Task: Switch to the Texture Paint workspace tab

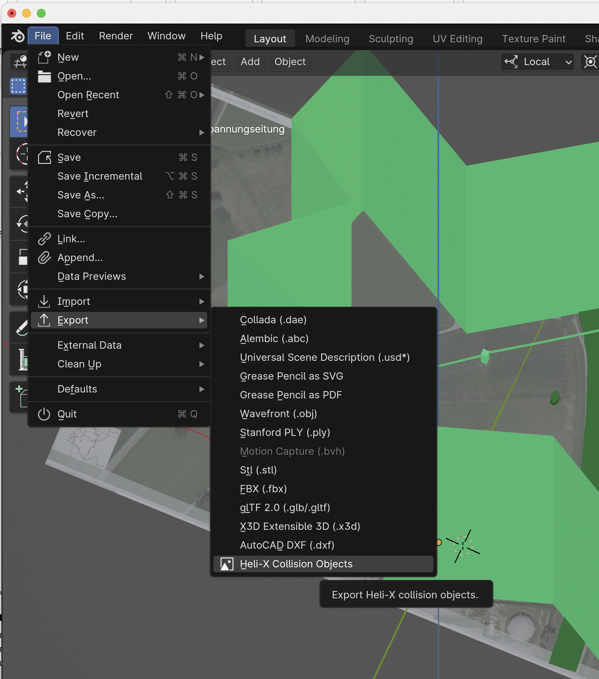Action: tap(534, 39)
